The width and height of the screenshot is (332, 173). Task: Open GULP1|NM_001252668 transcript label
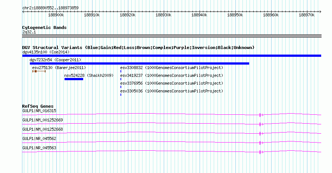pyautogui.click(x=43, y=130)
